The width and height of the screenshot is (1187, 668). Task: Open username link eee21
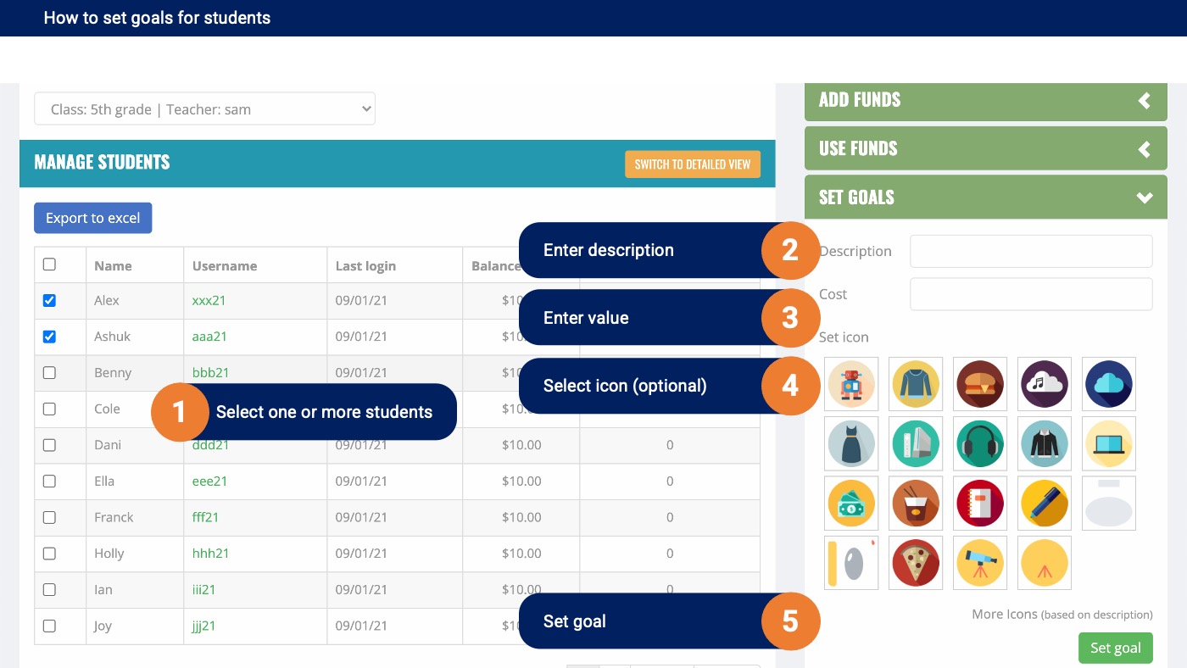[209, 481]
